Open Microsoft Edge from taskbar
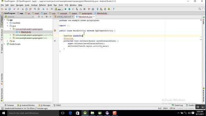This screenshot has width=206, height=116. 70,113
